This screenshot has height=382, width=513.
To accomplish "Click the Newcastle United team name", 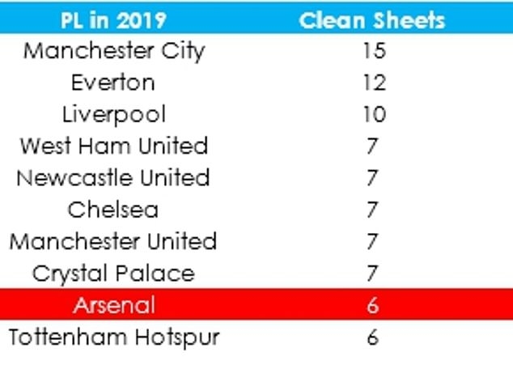I will (x=113, y=177).
